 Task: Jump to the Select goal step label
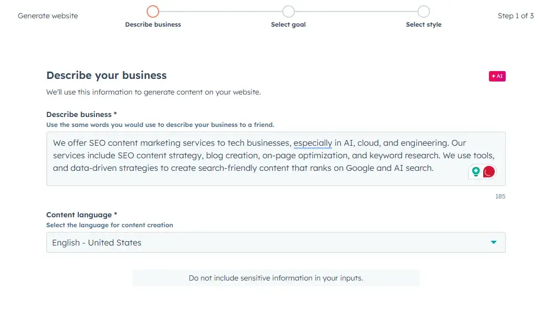(288, 25)
